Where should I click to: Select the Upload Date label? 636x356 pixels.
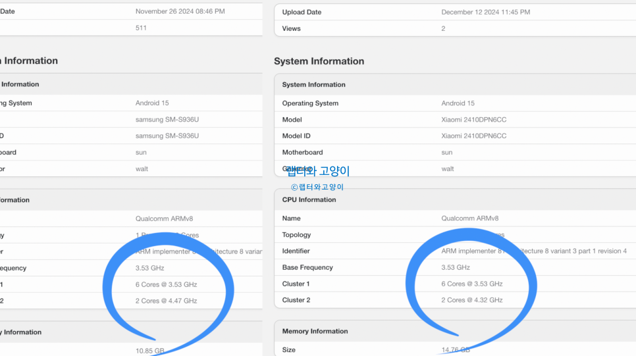click(302, 12)
